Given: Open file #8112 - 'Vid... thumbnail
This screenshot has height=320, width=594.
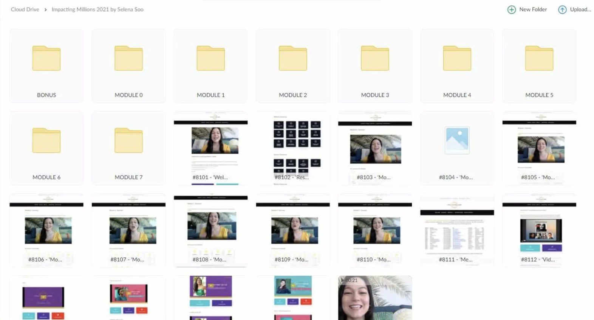Looking at the screenshot, I should click(x=539, y=230).
